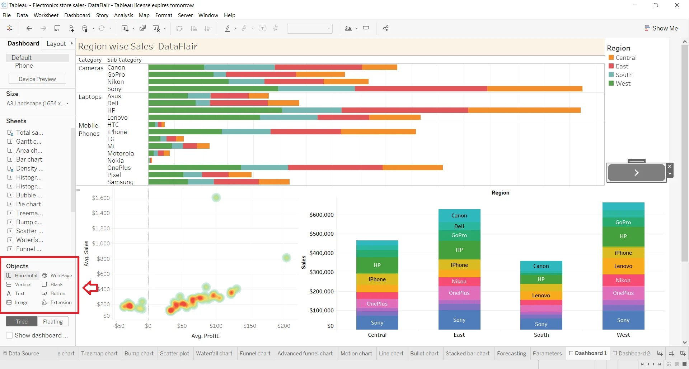Expand the hidden panel chevron near Region legend

click(636, 172)
